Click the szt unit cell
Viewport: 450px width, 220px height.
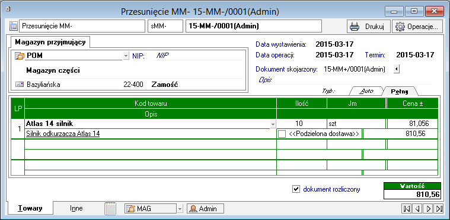(x=356, y=124)
